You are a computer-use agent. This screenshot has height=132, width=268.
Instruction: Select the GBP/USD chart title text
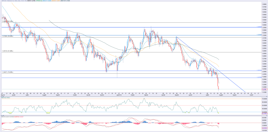click(x=14, y=1)
